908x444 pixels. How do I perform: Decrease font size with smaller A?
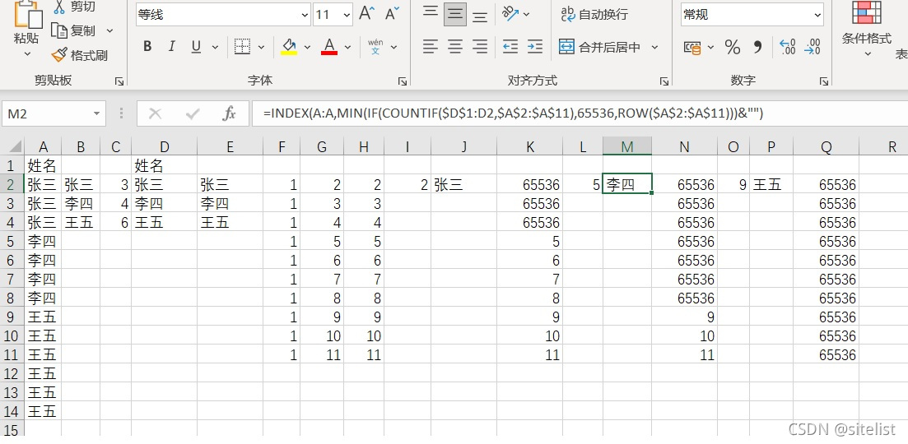pos(392,14)
